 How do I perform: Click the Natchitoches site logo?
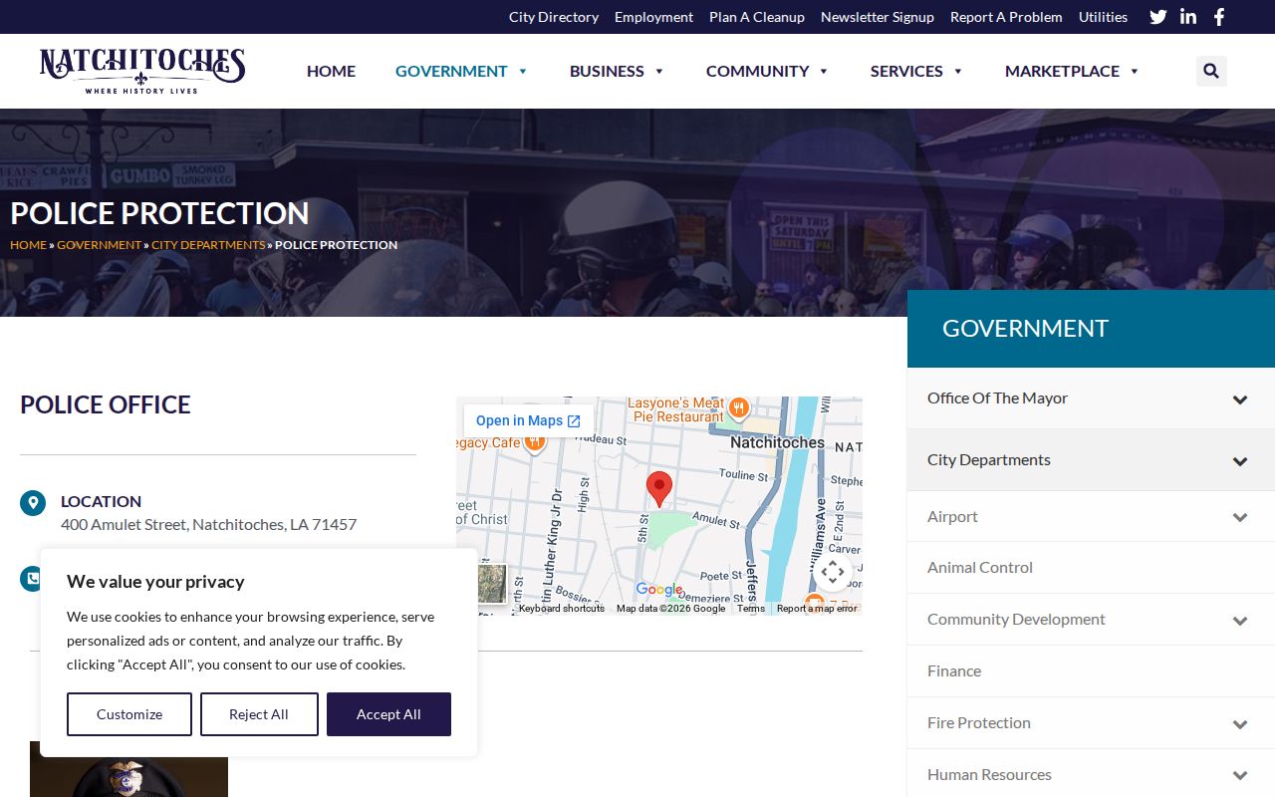pos(142,71)
